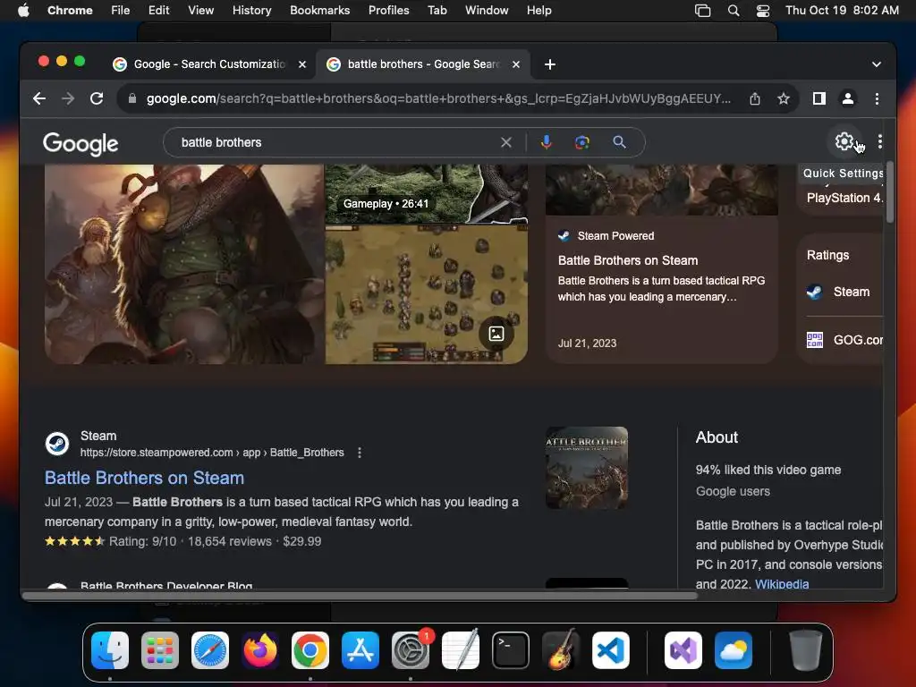Go back with the browser back arrow
Screen dimensions: 916x687
[x=39, y=98]
